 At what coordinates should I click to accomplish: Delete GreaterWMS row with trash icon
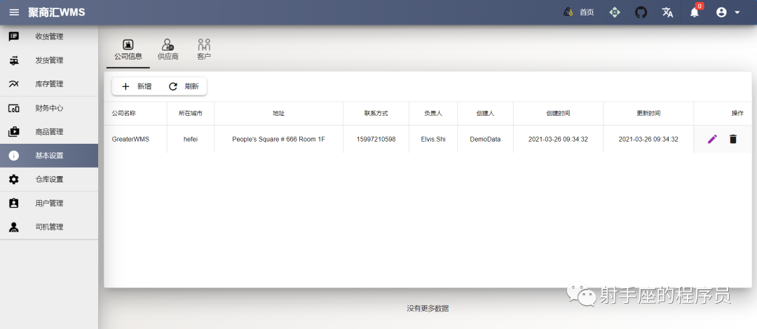coord(733,139)
